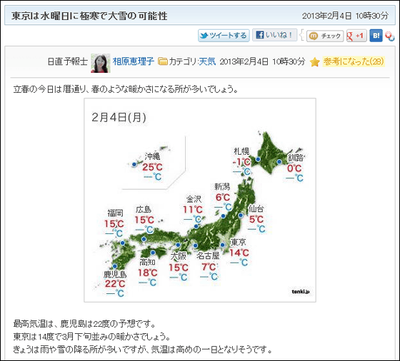This screenshot has width=400, height=361.
Task: Click the 釧路 0℃ temperature label
Action: (x=294, y=168)
